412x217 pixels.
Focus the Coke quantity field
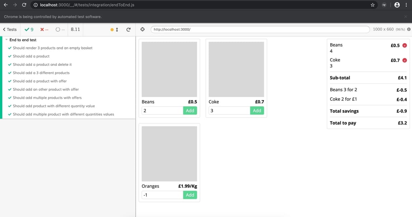(x=229, y=110)
